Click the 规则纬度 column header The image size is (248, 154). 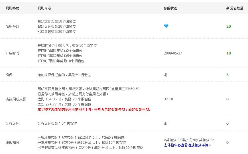pos(12,8)
